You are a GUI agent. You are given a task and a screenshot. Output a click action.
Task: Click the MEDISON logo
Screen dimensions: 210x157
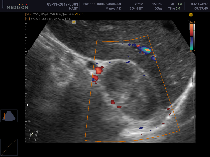point(17,7)
